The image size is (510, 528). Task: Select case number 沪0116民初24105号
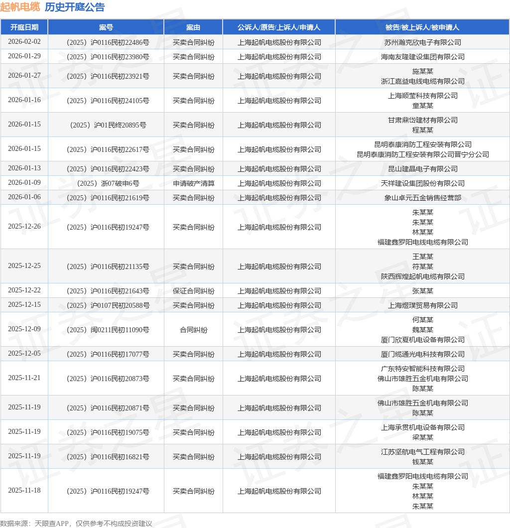click(x=108, y=101)
